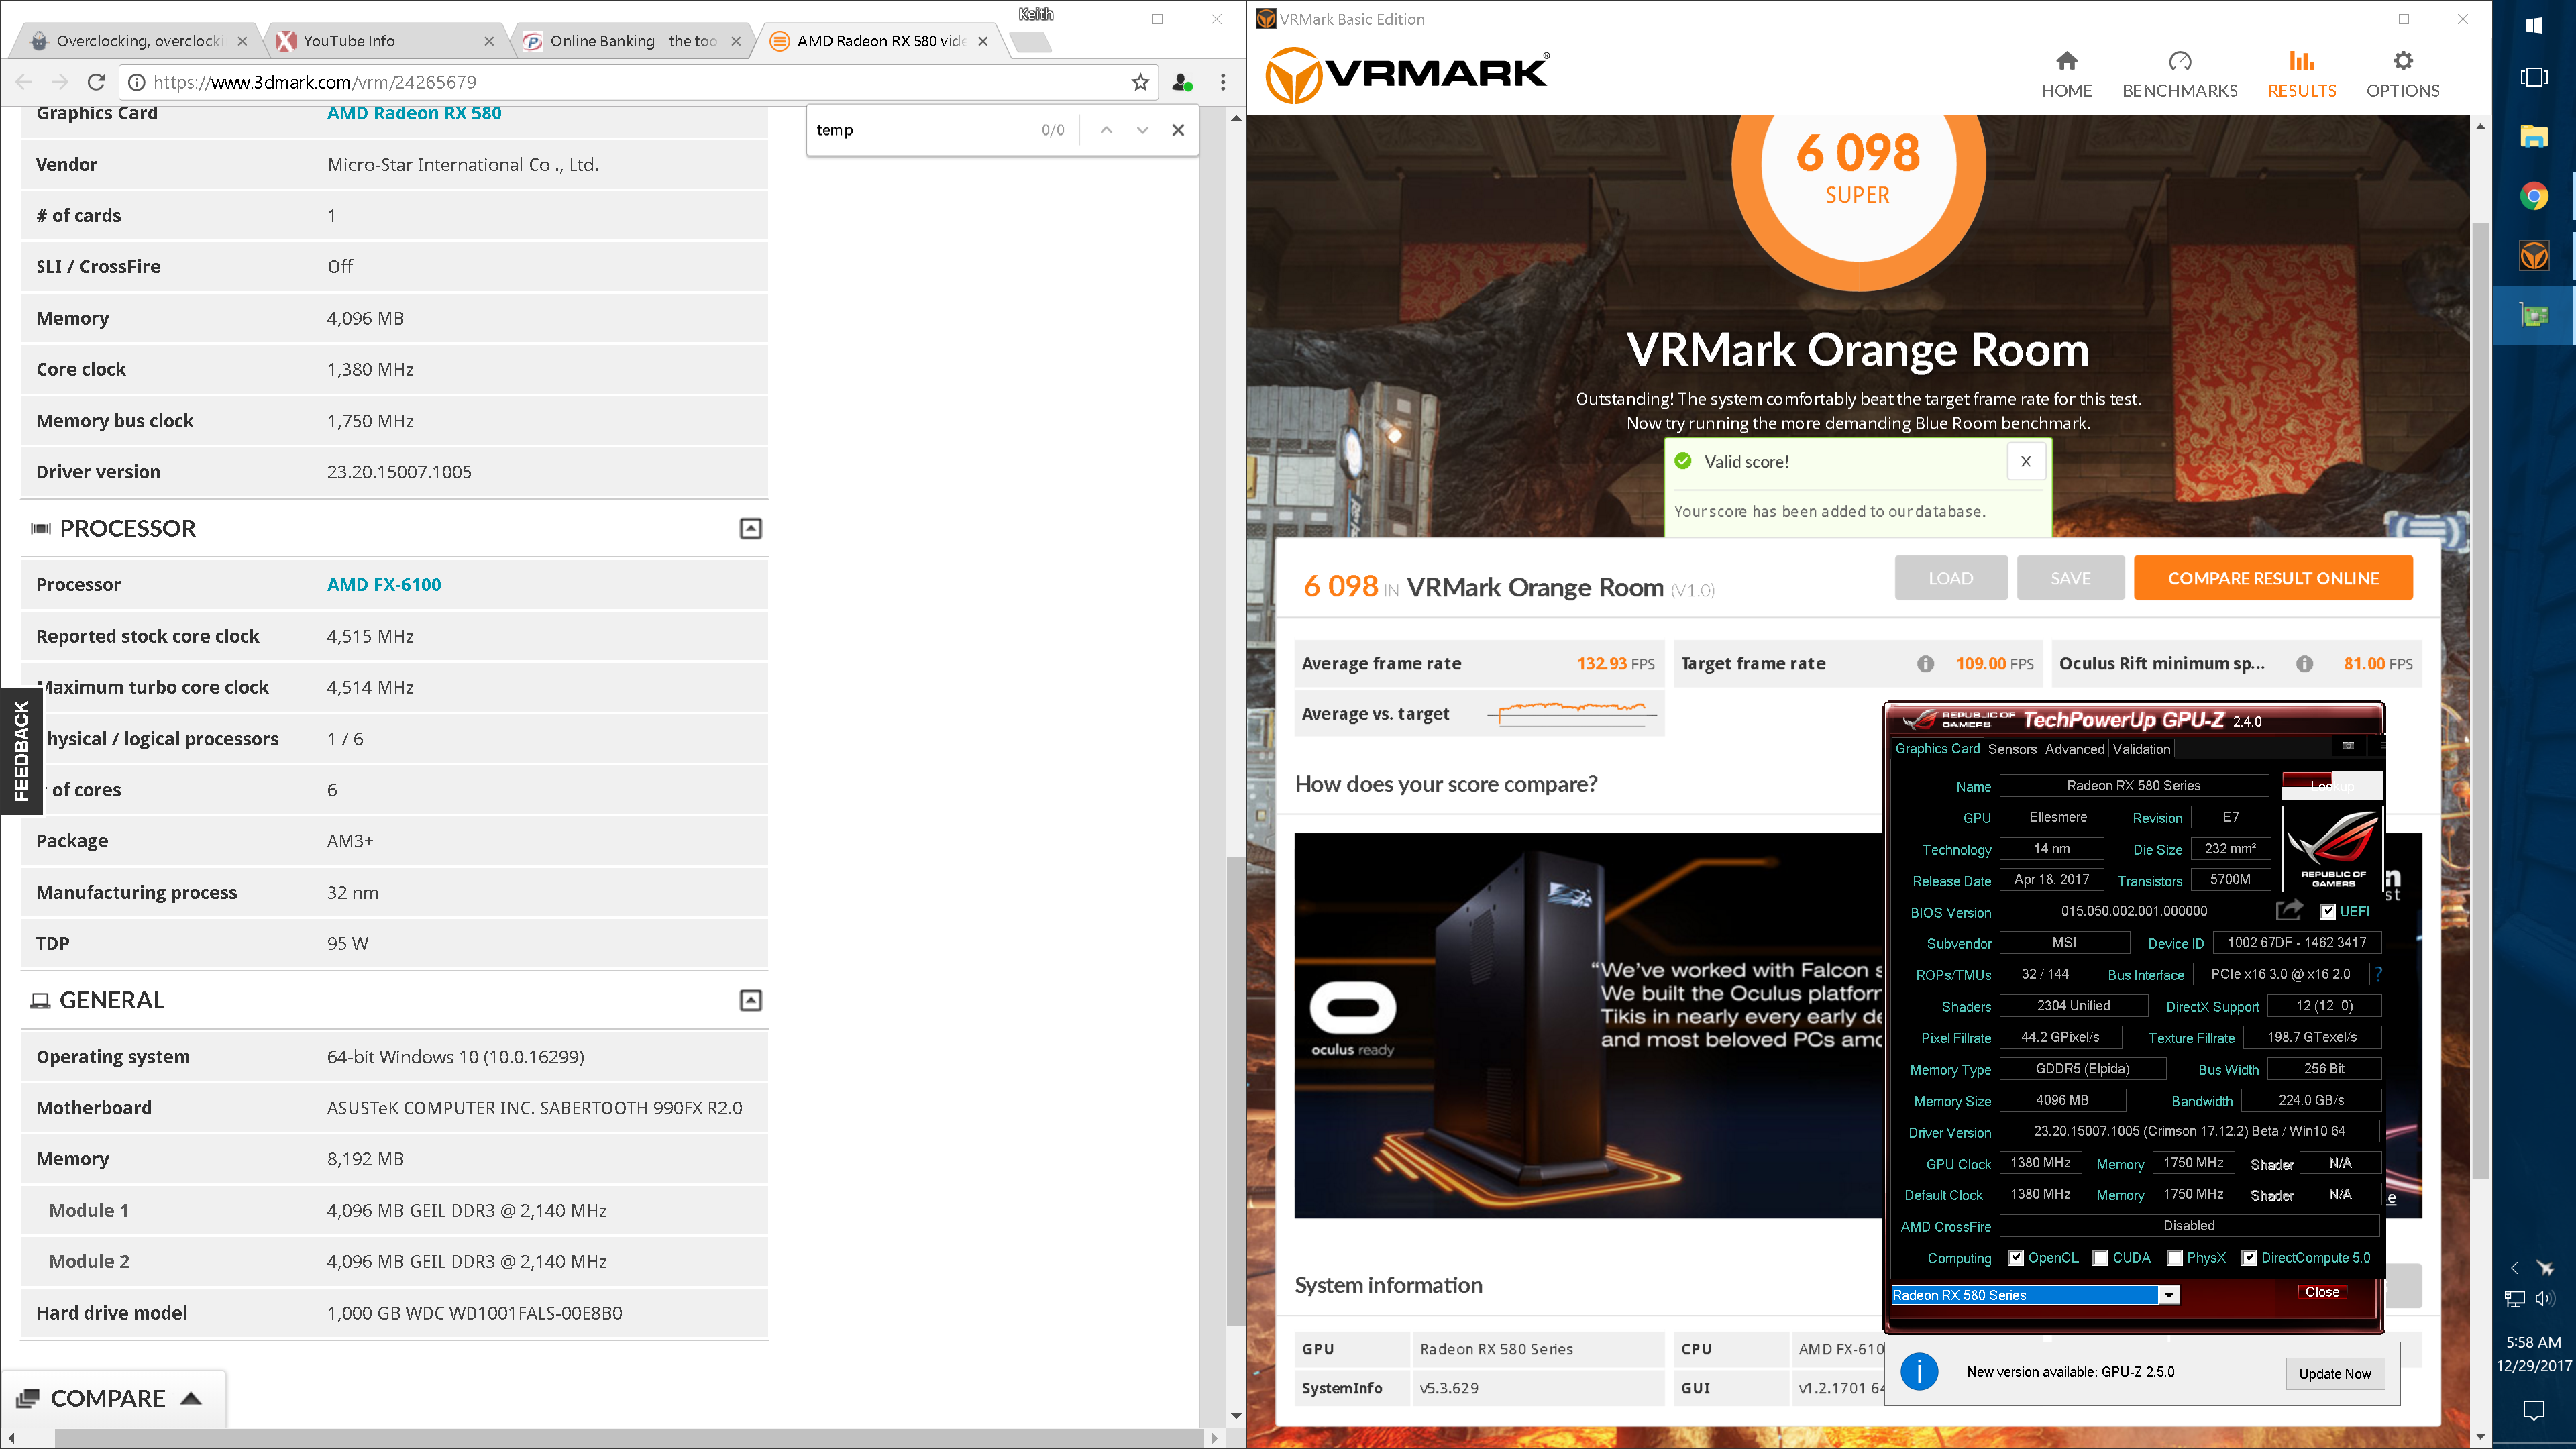Toggle CUDA checkbox in GPU-Z
The width and height of the screenshot is (2576, 1449).
(2100, 1258)
